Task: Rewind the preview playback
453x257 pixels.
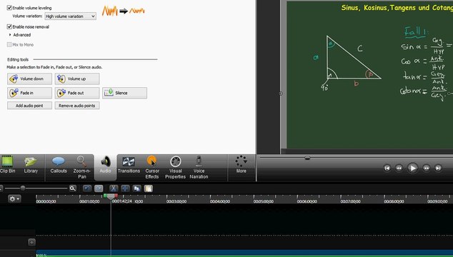Action: point(399,168)
